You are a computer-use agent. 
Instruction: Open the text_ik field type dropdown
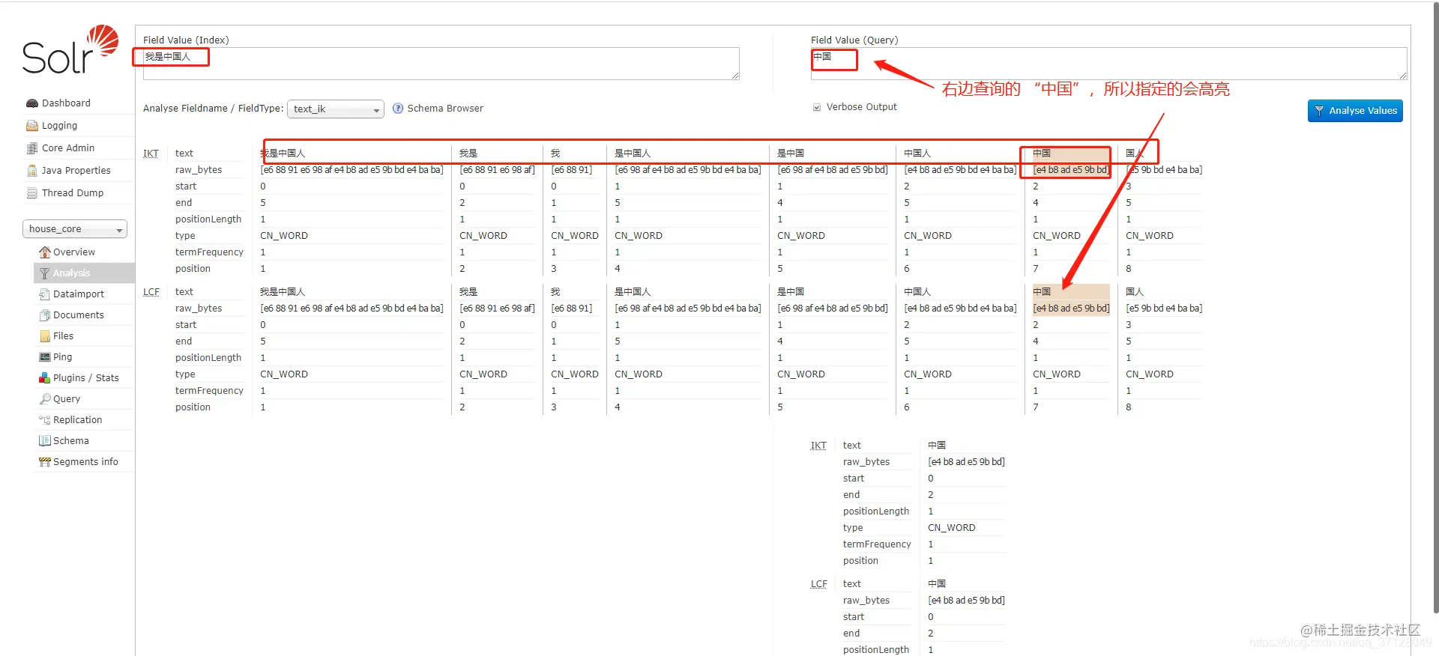(x=336, y=109)
